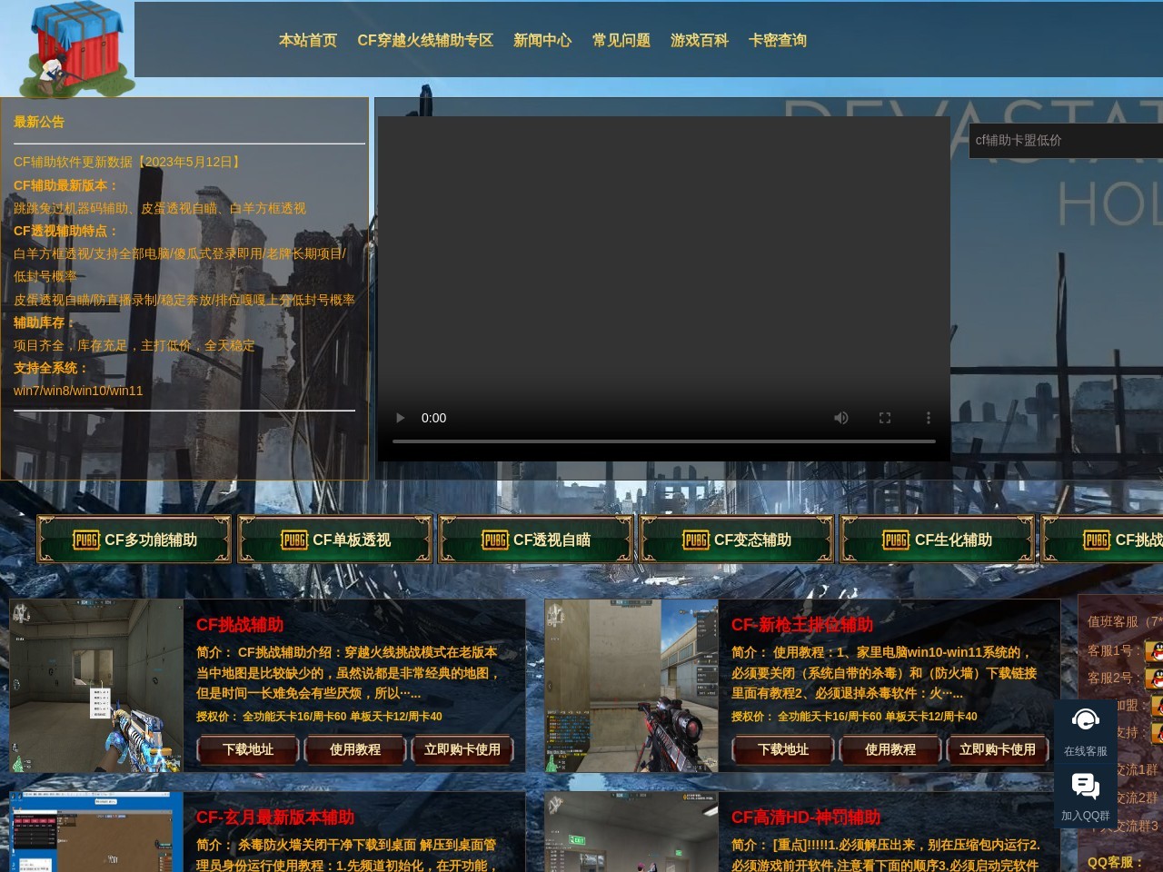This screenshot has width=1163, height=872.
Task: Click the cf辅助卡盟低价 search field
Action: point(1066,141)
